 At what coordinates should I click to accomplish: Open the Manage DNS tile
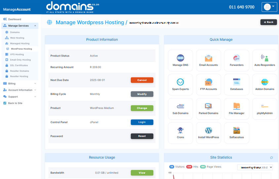point(180,60)
